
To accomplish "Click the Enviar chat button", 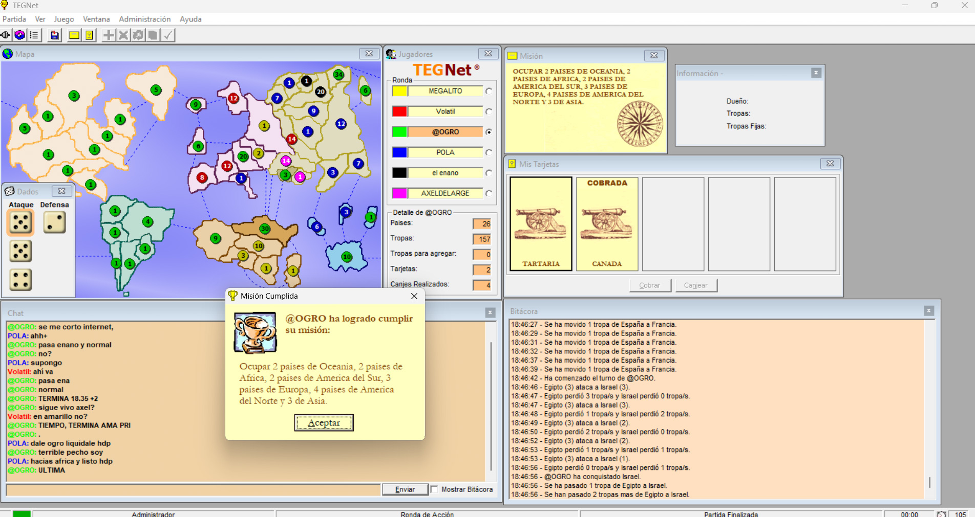I will [405, 489].
